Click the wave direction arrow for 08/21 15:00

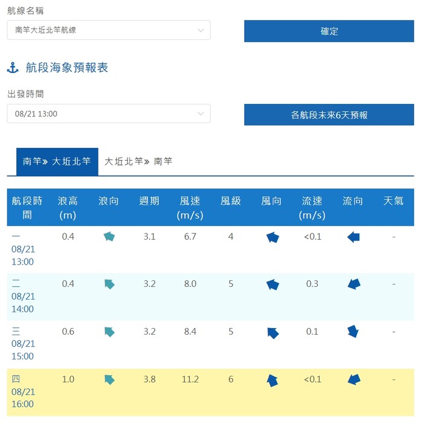pos(109,332)
